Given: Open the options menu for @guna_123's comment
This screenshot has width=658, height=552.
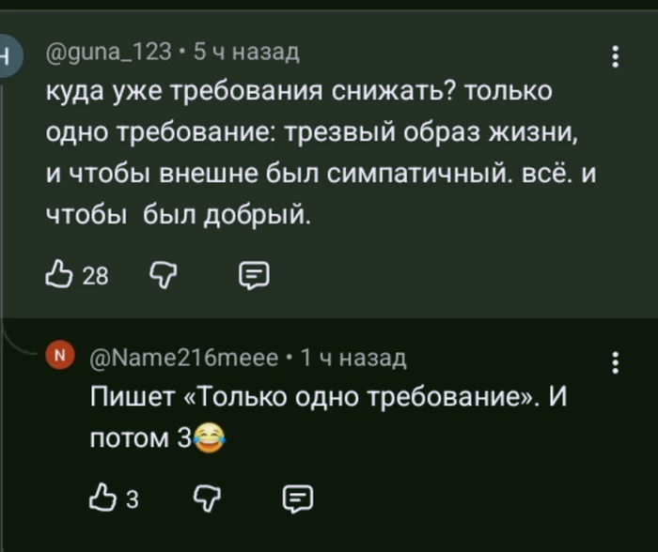Looking at the screenshot, I should coord(615,56).
